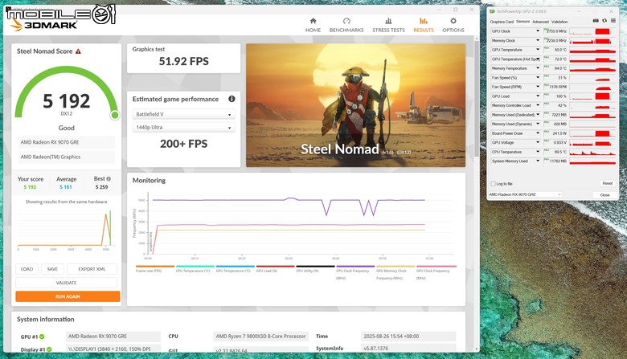
Task: Click info icon beside Estimated game performance
Action: click(232, 99)
